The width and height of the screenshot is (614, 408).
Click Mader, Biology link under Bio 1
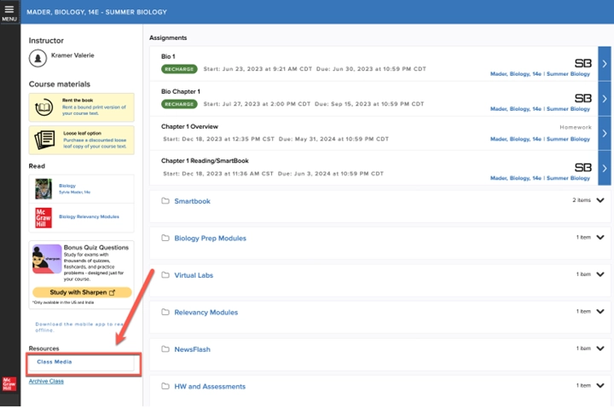tap(540, 74)
